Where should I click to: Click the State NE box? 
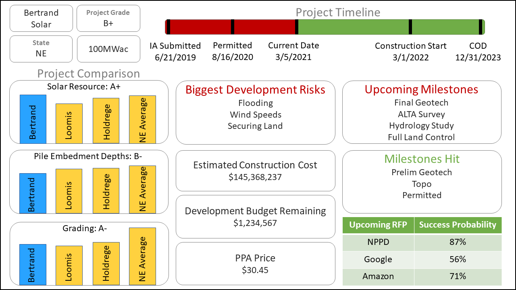click(41, 49)
